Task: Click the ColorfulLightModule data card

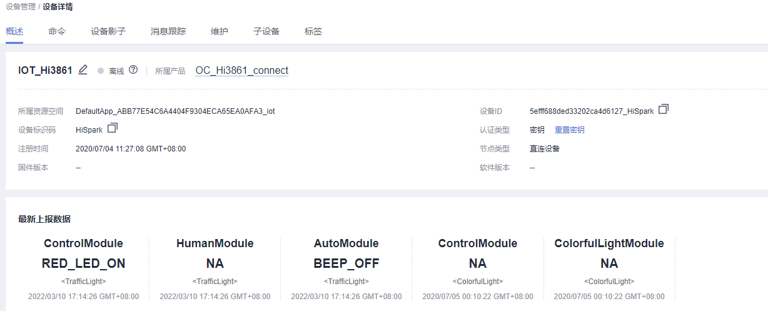Action: [x=609, y=263]
